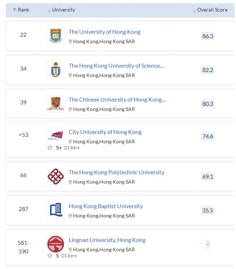The width and height of the screenshot is (236, 269).
Task: Open The University of Hong Kong link
Action: (105, 32)
